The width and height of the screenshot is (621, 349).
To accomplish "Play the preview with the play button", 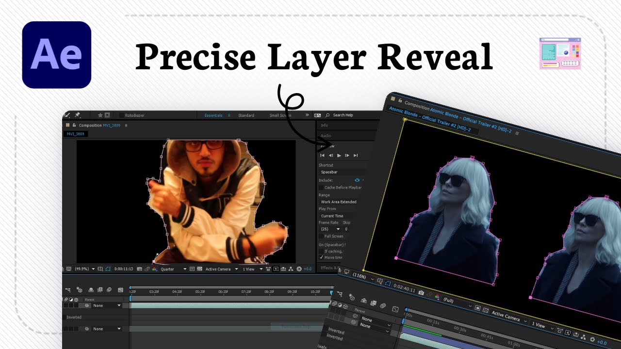I will (339, 156).
